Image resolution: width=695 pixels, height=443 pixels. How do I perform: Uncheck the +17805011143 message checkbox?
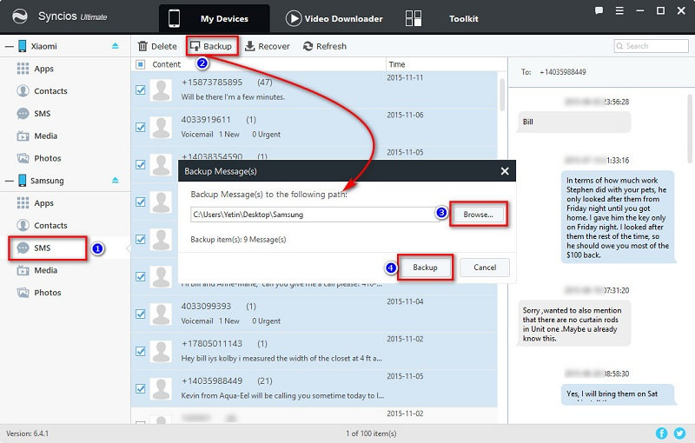tap(141, 351)
